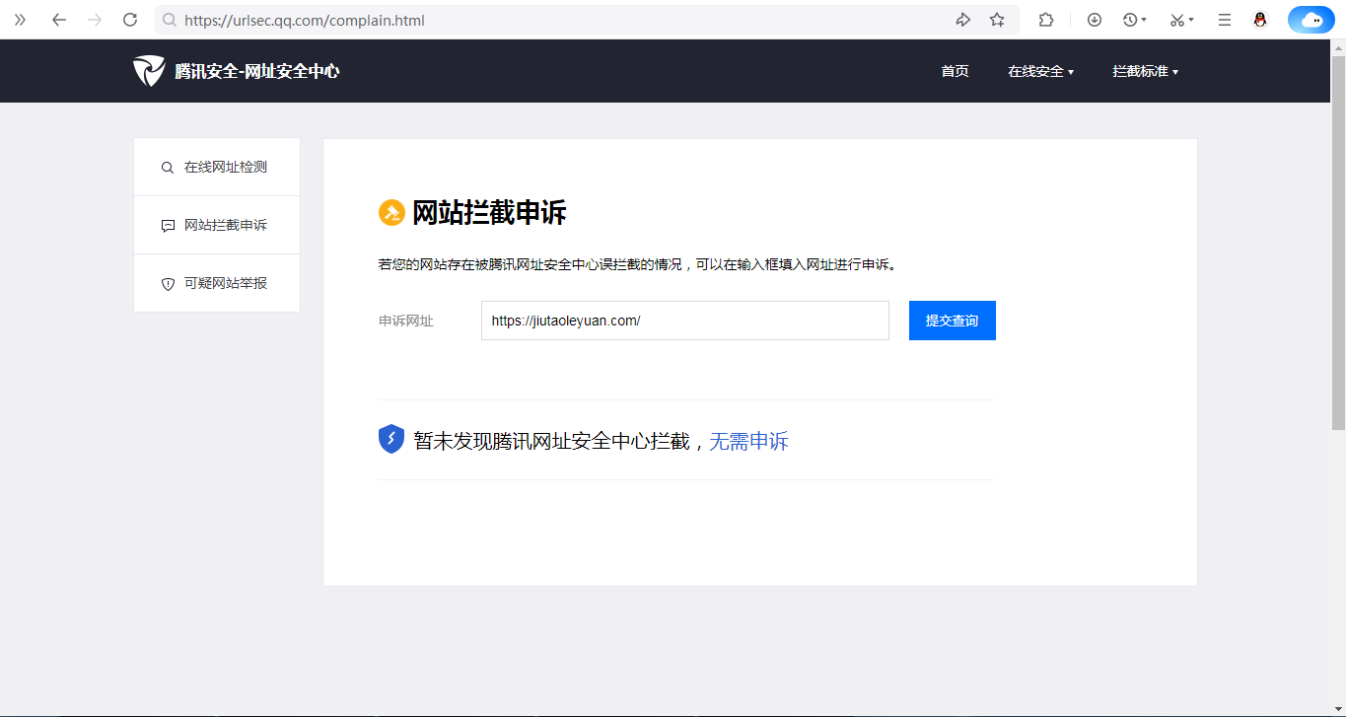Click the 申诉网址 label
The height and width of the screenshot is (717, 1346).
click(406, 321)
